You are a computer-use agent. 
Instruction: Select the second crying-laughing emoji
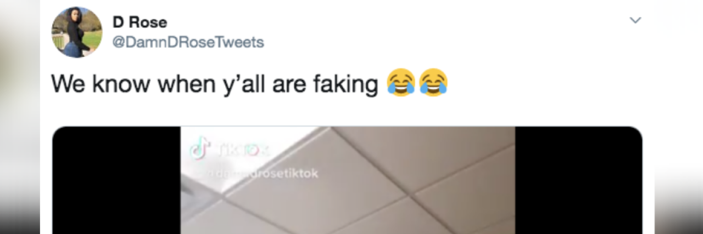click(x=433, y=83)
